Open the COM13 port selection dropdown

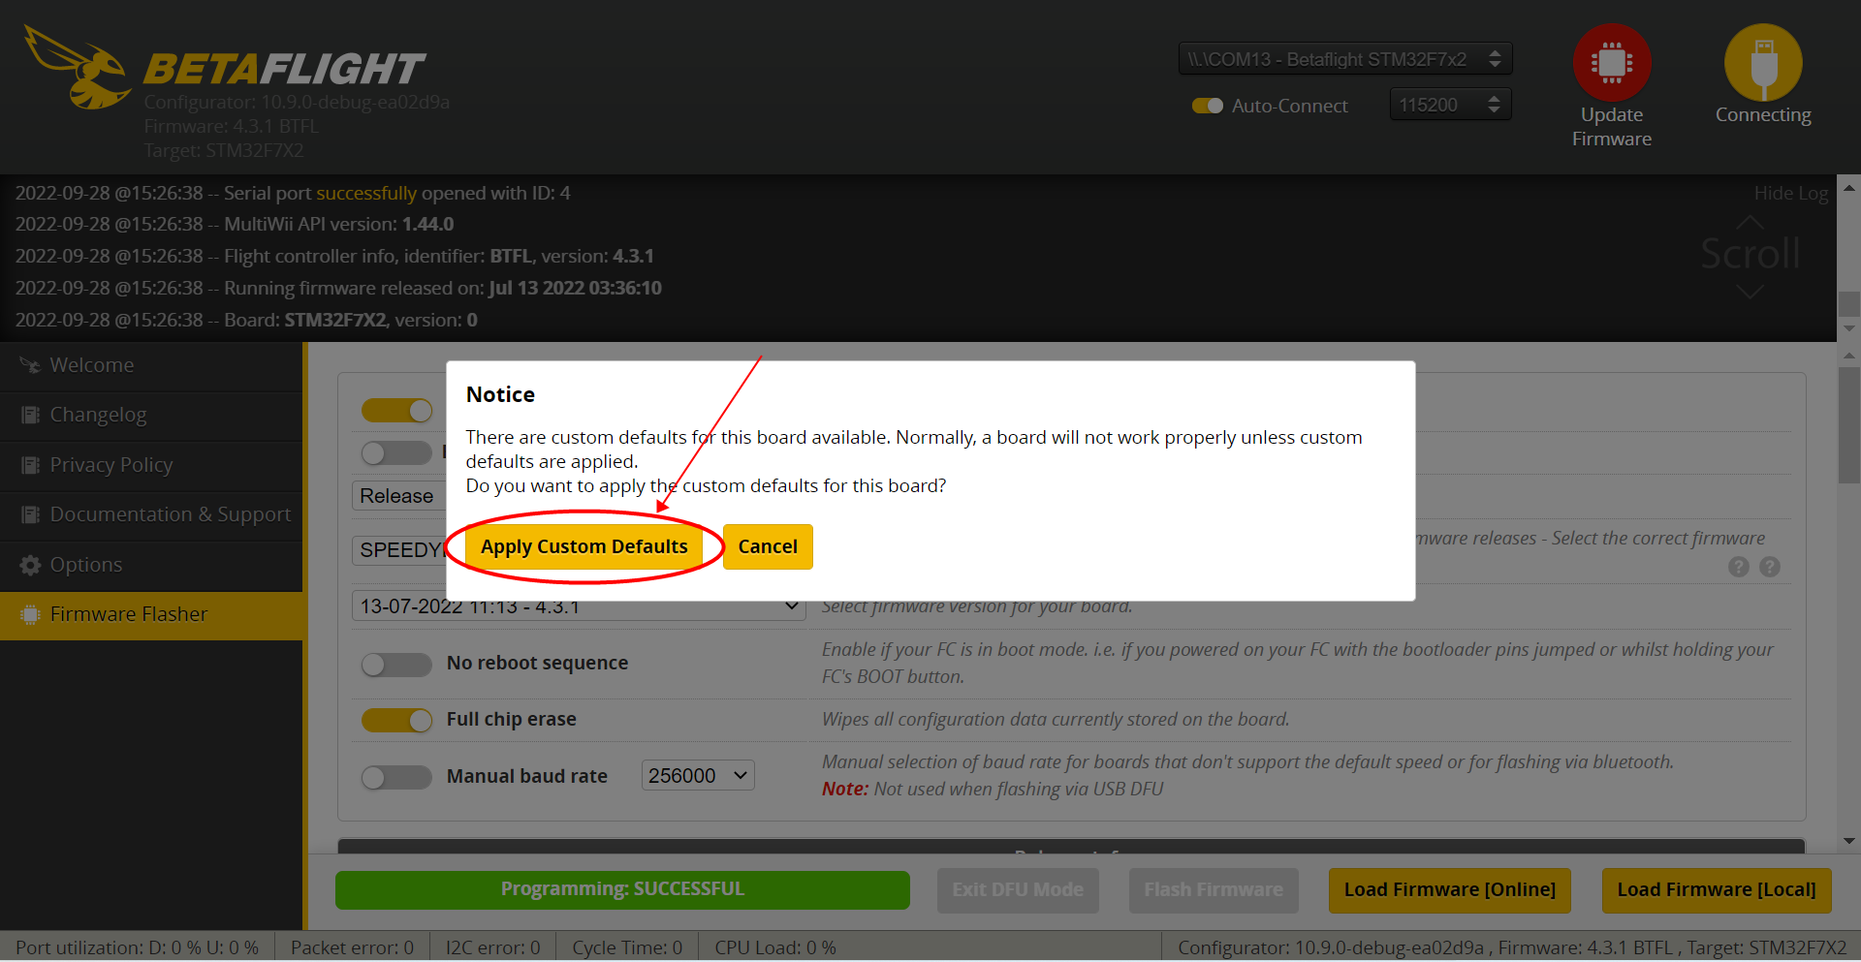coord(1345,59)
